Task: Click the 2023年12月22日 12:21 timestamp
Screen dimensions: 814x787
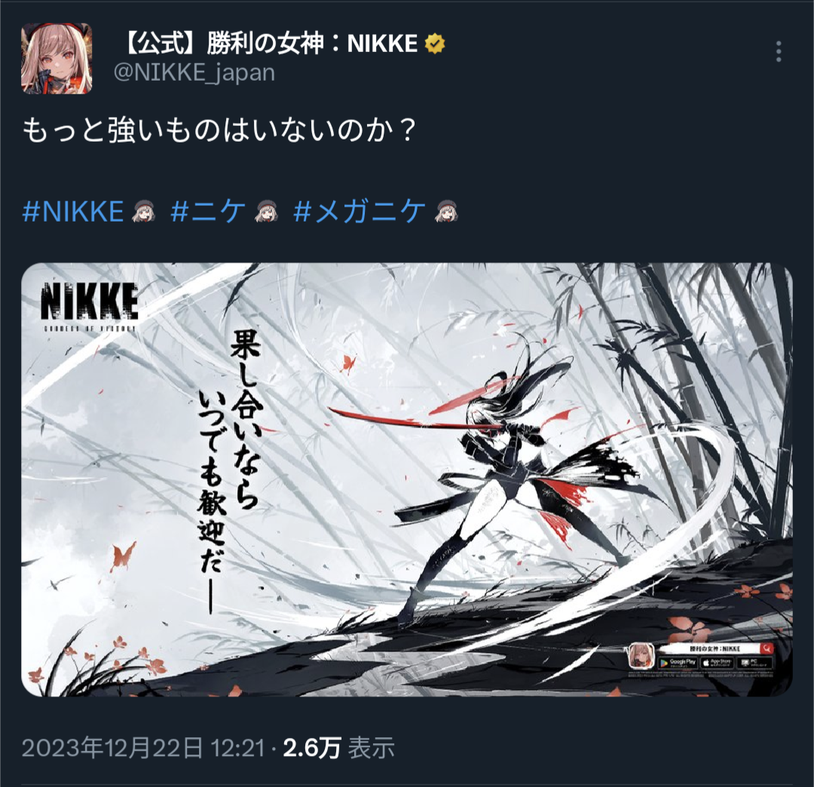Action: point(143,748)
